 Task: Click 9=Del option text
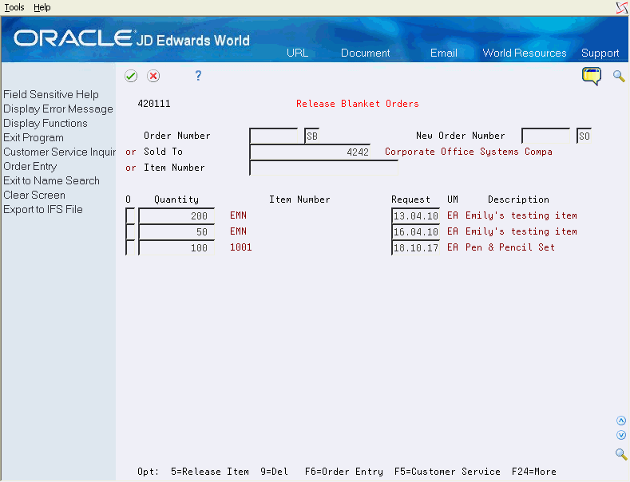[x=274, y=472]
